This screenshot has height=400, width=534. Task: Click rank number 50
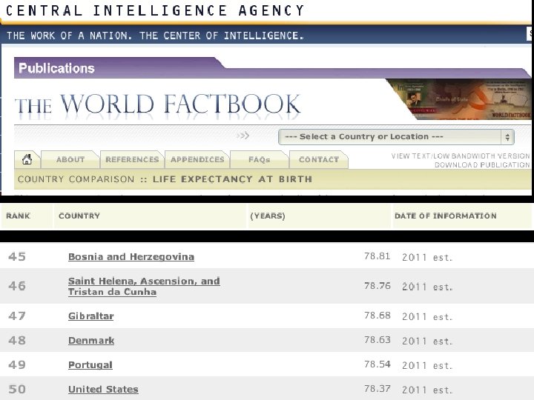pos(17,389)
